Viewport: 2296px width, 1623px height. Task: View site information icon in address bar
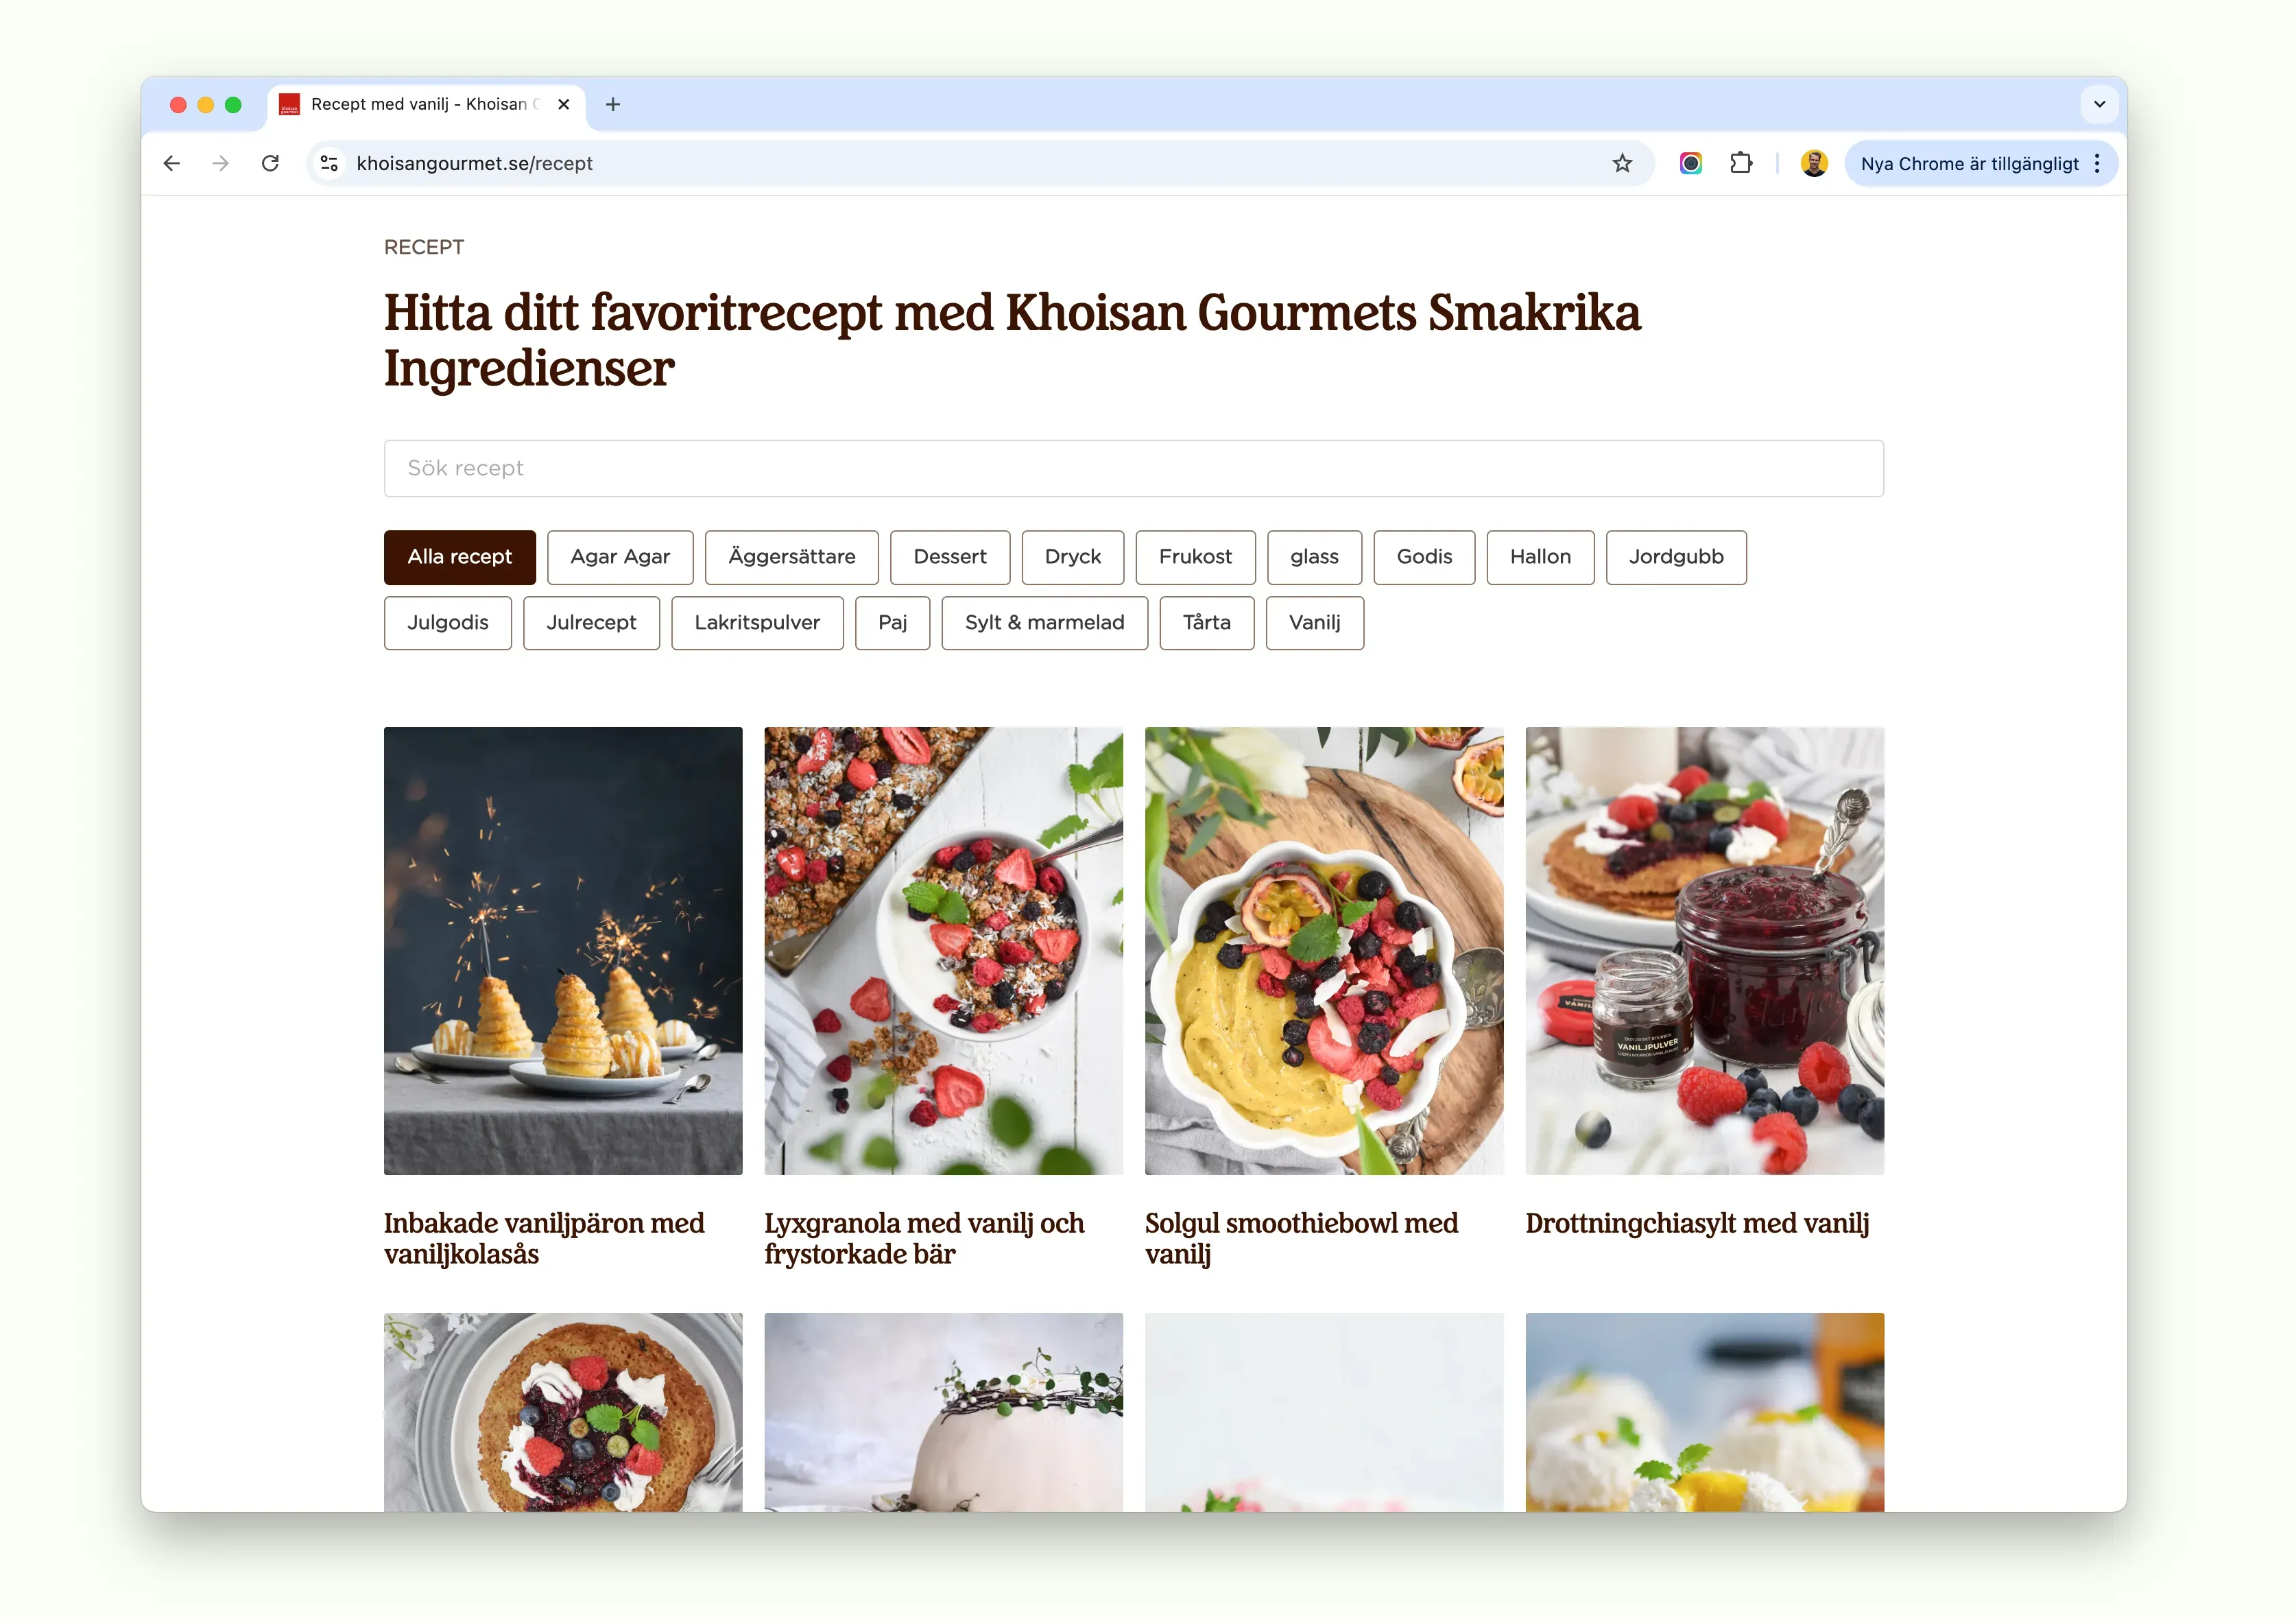(x=329, y=163)
